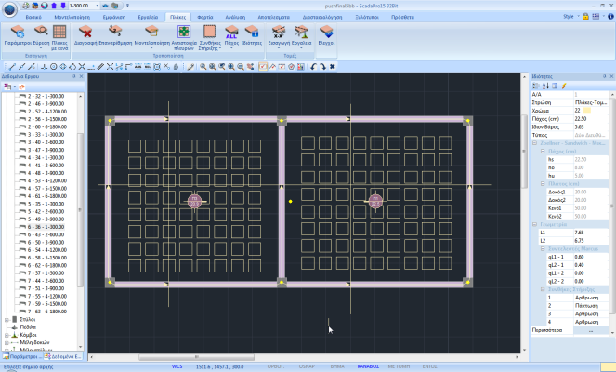Switch to the ribbon tab Μοντελοποίηση

[72, 17]
